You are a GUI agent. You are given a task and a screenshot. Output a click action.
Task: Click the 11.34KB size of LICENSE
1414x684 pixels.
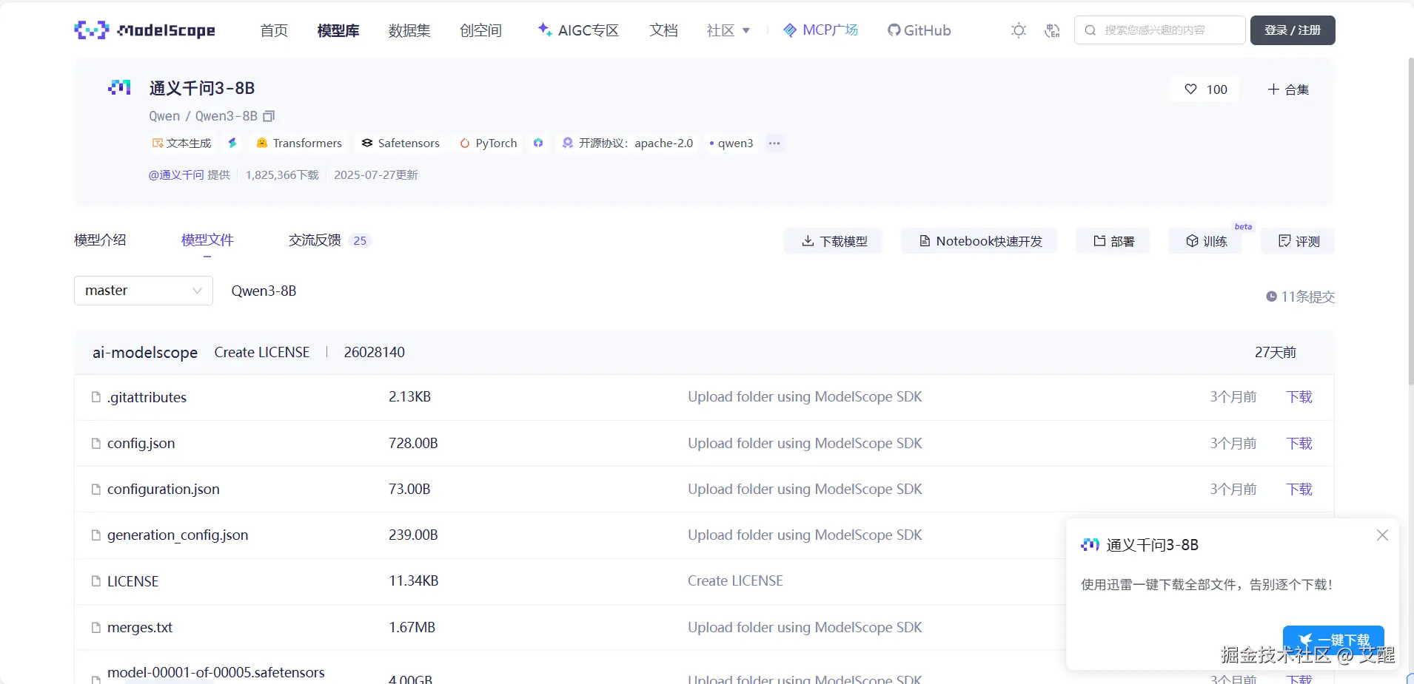(414, 581)
